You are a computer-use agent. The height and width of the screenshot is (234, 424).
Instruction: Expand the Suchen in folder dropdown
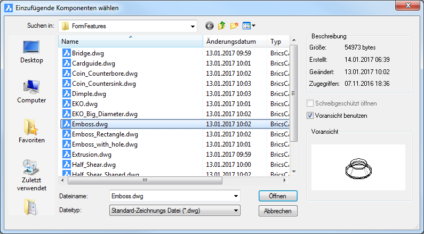click(x=192, y=26)
